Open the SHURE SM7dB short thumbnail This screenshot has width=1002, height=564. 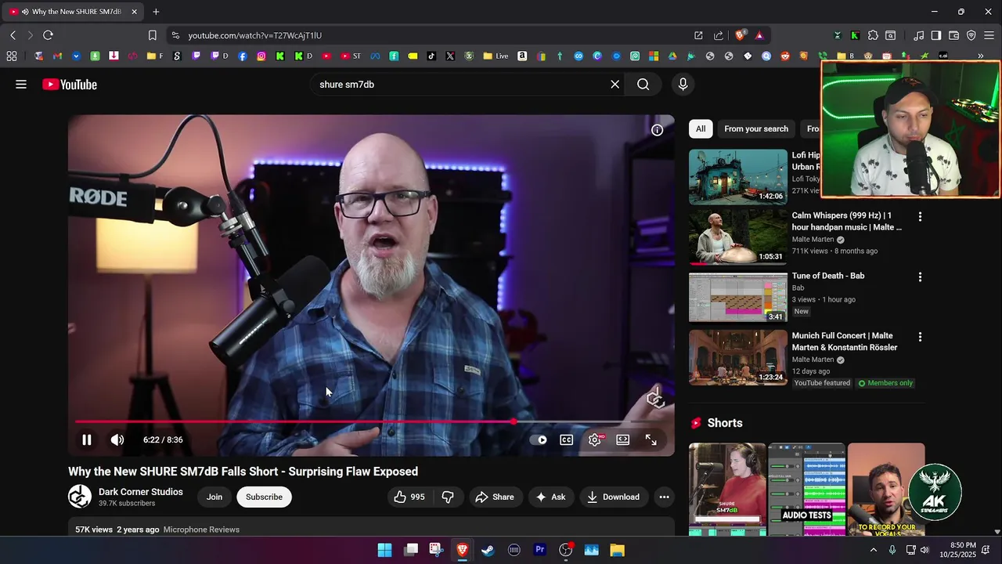727,490
